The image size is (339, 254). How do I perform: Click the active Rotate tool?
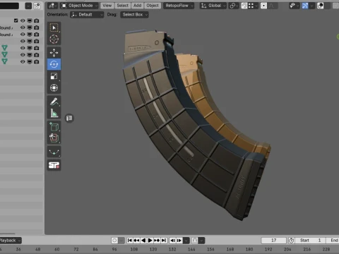point(54,64)
